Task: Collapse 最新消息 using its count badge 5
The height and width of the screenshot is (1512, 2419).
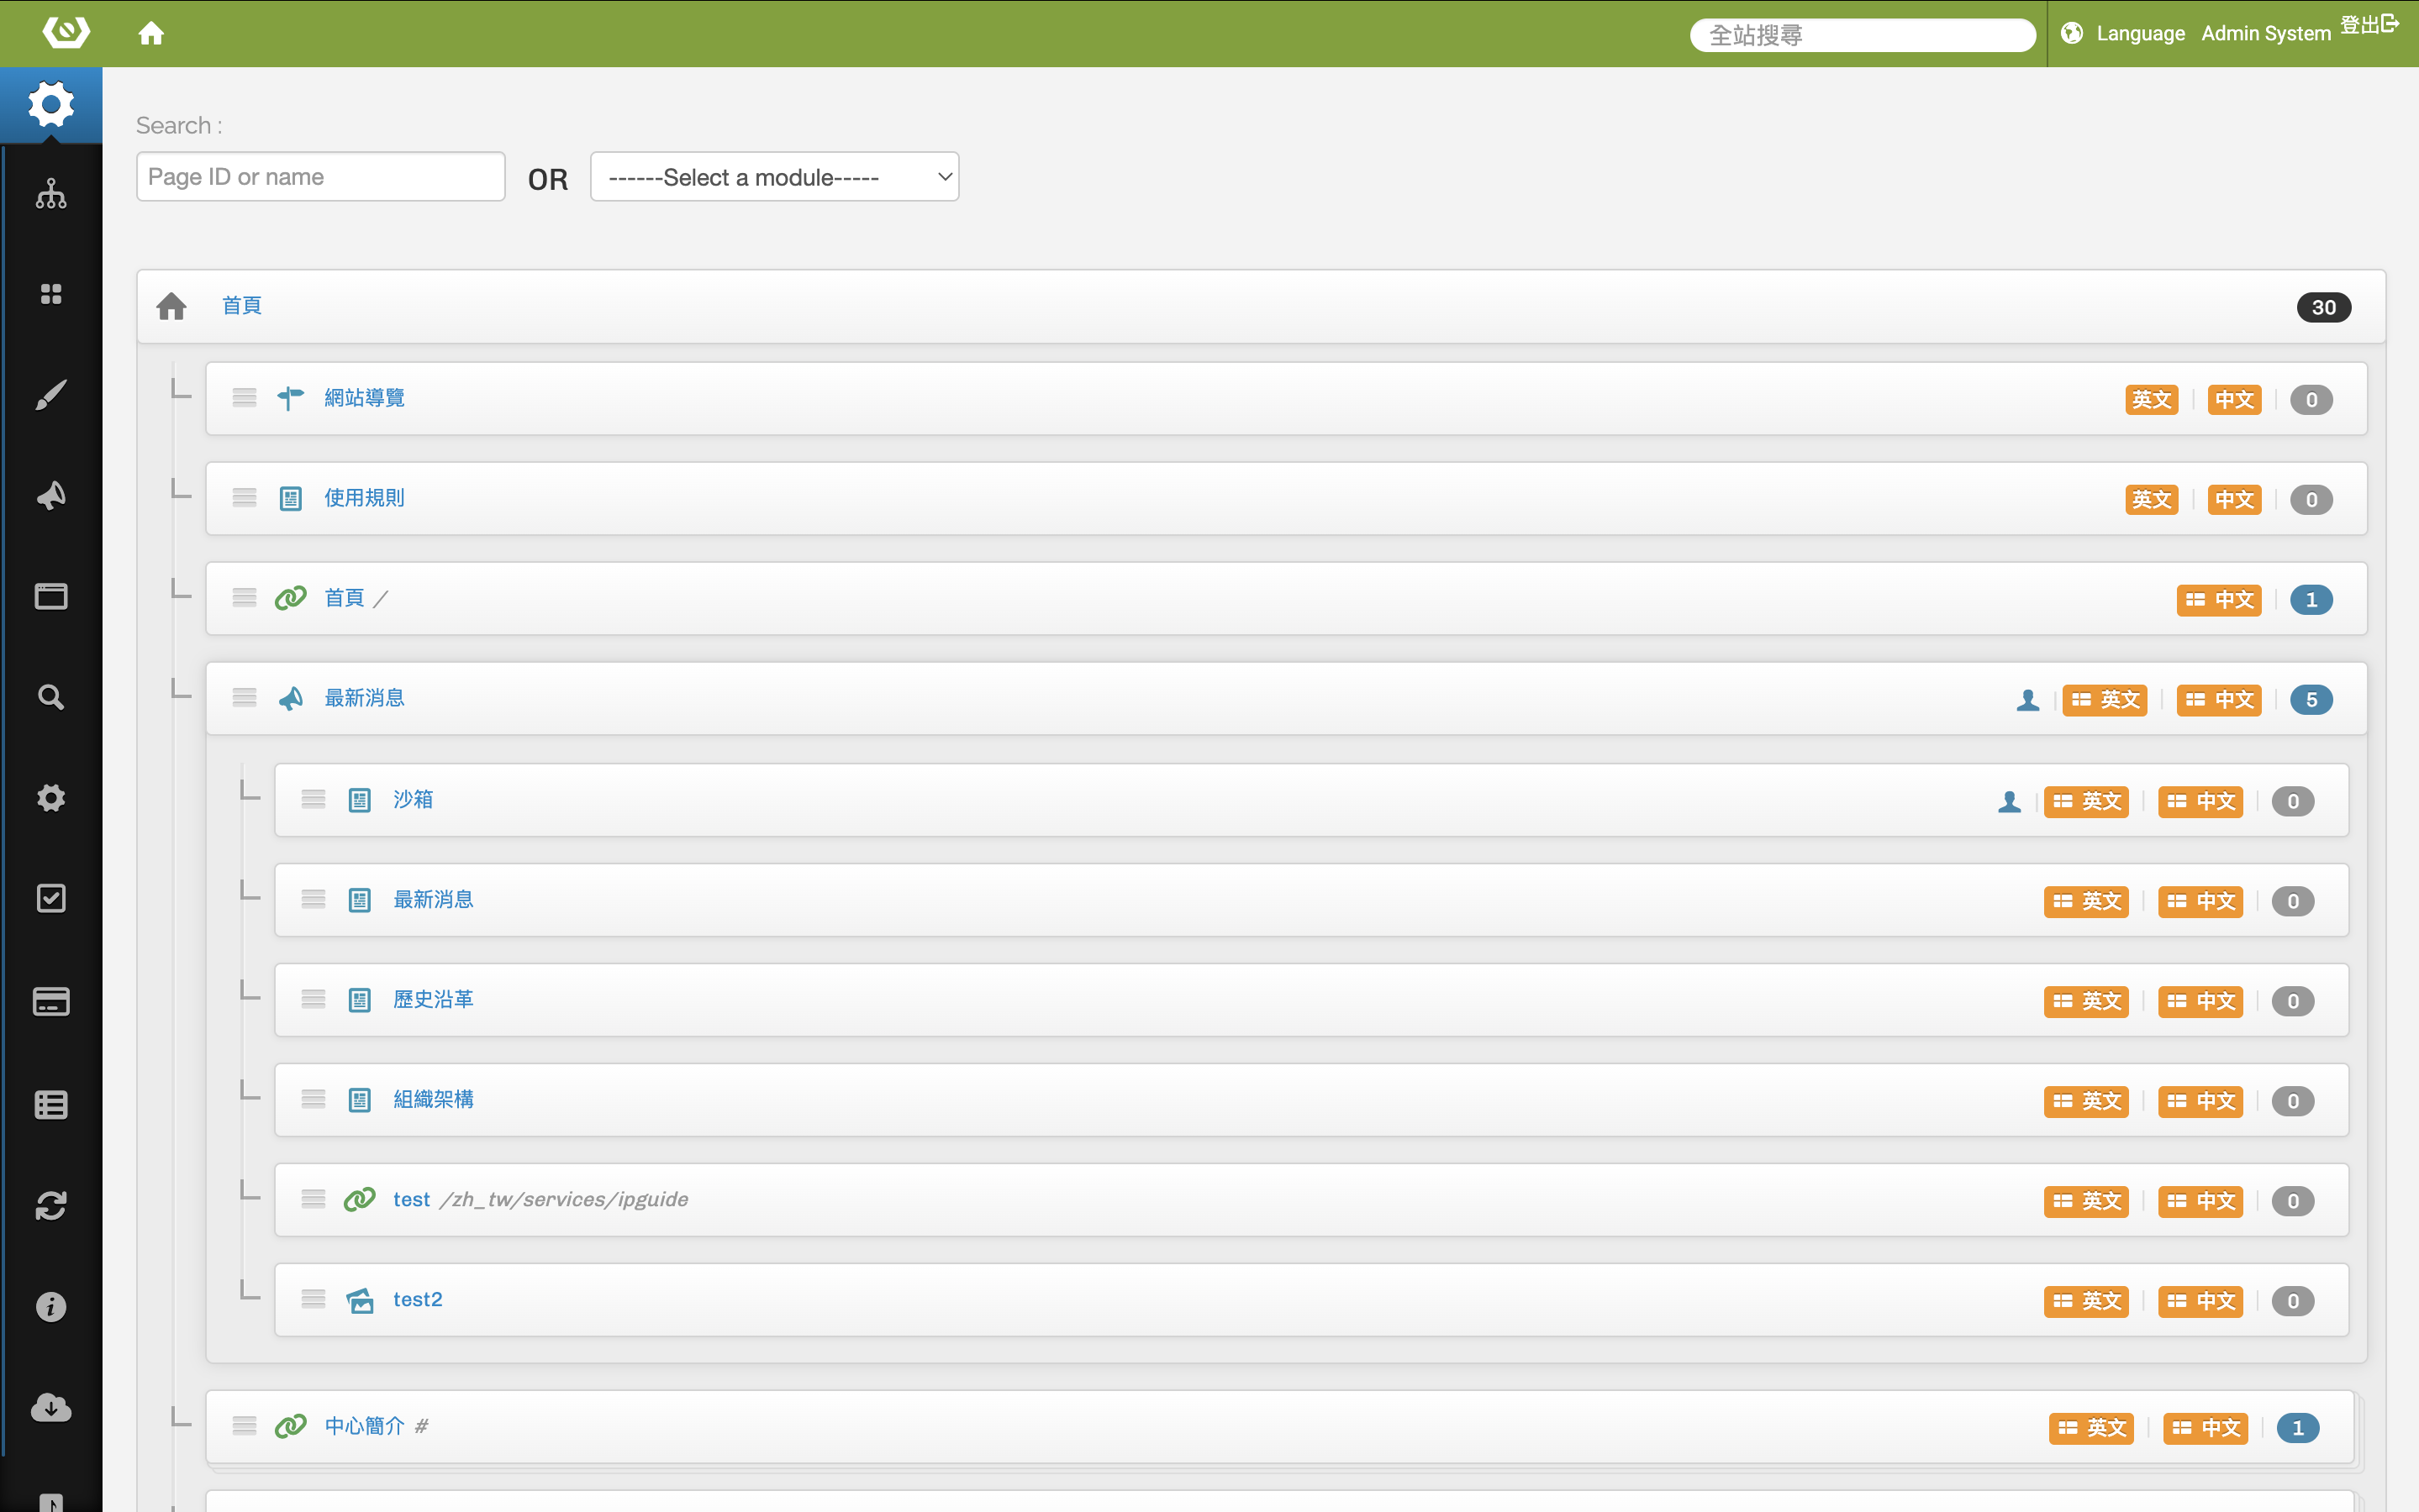Action: 2311,700
